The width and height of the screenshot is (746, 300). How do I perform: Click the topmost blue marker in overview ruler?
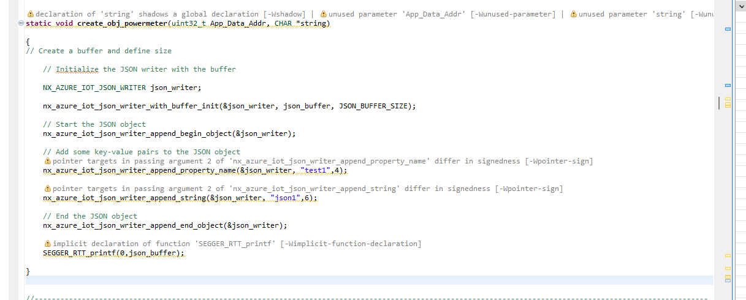click(728, 29)
